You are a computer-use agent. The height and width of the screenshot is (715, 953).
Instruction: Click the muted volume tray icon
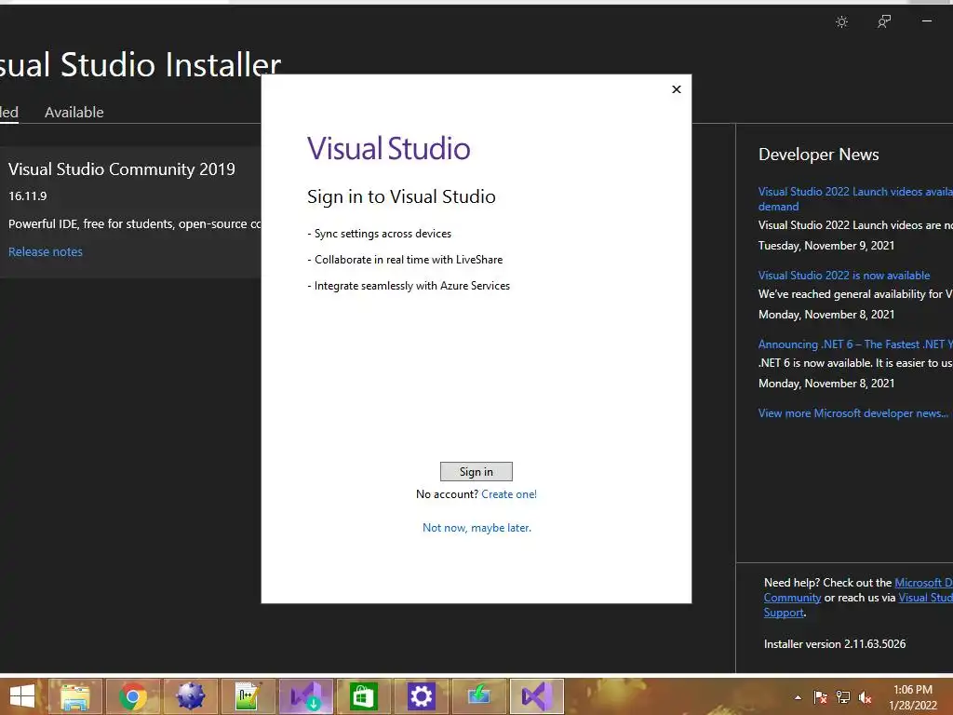865,697
